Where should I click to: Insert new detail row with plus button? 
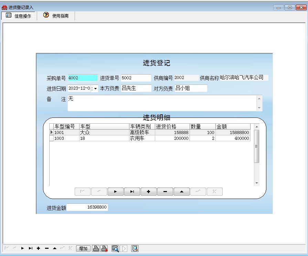(149, 191)
